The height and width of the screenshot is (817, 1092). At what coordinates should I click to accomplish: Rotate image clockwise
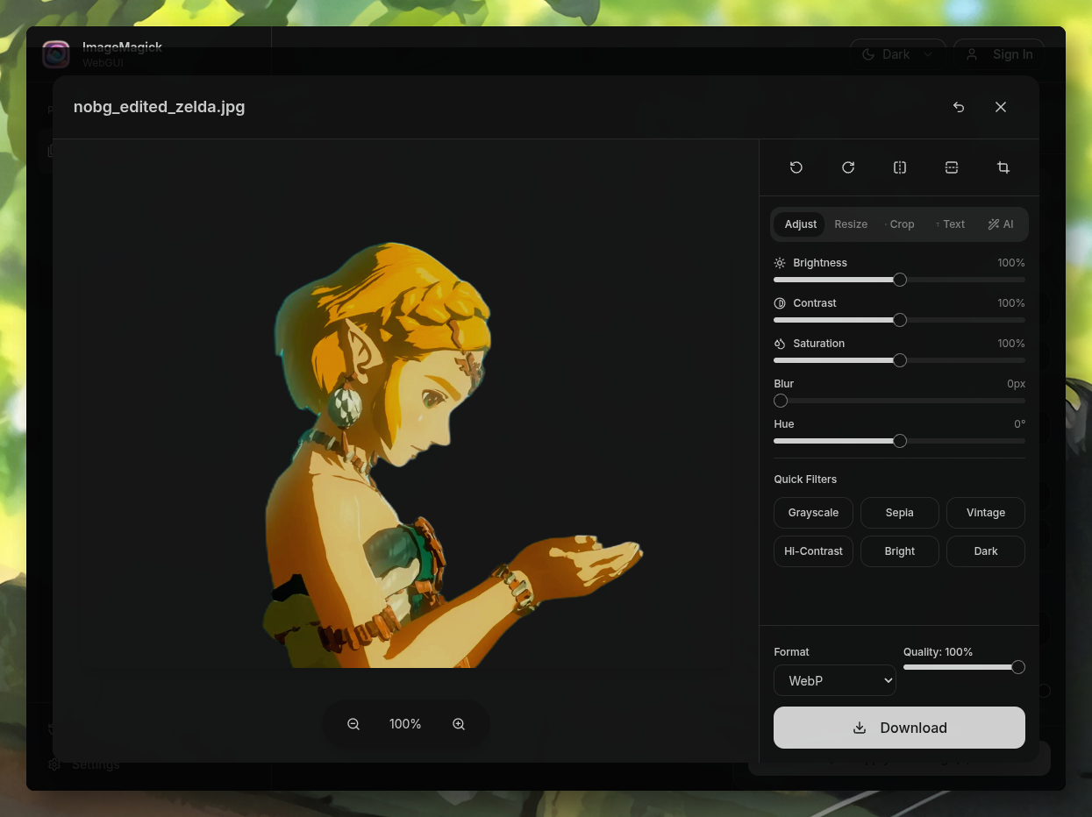point(848,167)
